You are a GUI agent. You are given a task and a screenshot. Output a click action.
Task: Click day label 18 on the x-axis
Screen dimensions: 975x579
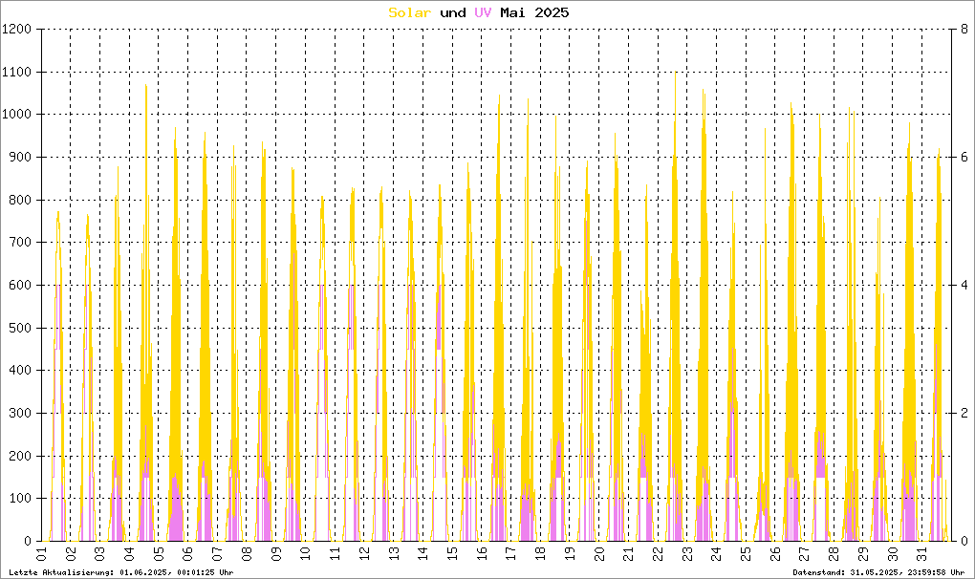tap(540, 553)
